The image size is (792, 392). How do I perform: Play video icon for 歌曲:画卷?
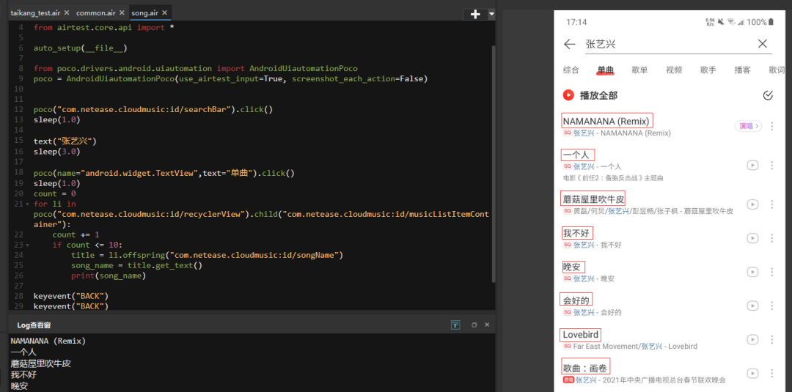tap(752, 374)
